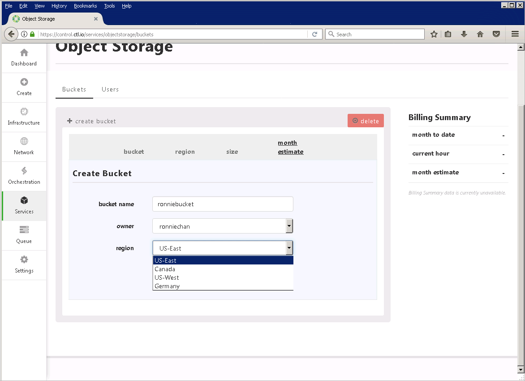Click the Create Bucket heading
The width and height of the screenshot is (525, 381).
tap(102, 173)
